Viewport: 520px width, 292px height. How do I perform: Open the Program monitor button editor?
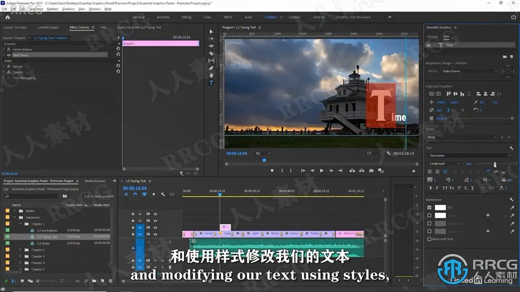[414, 171]
